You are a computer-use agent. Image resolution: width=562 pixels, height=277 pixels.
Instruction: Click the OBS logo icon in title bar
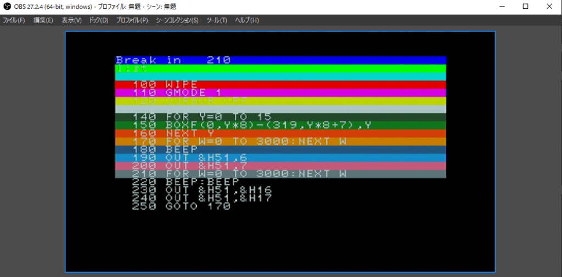(x=7, y=7)
